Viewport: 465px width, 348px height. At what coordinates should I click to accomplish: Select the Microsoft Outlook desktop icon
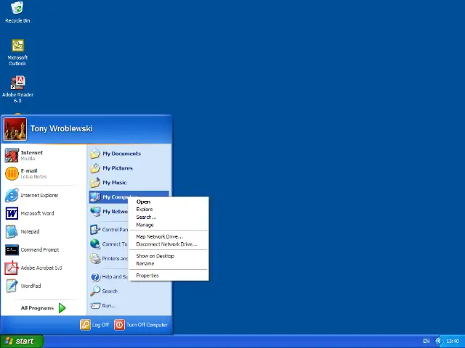[17, 52]
